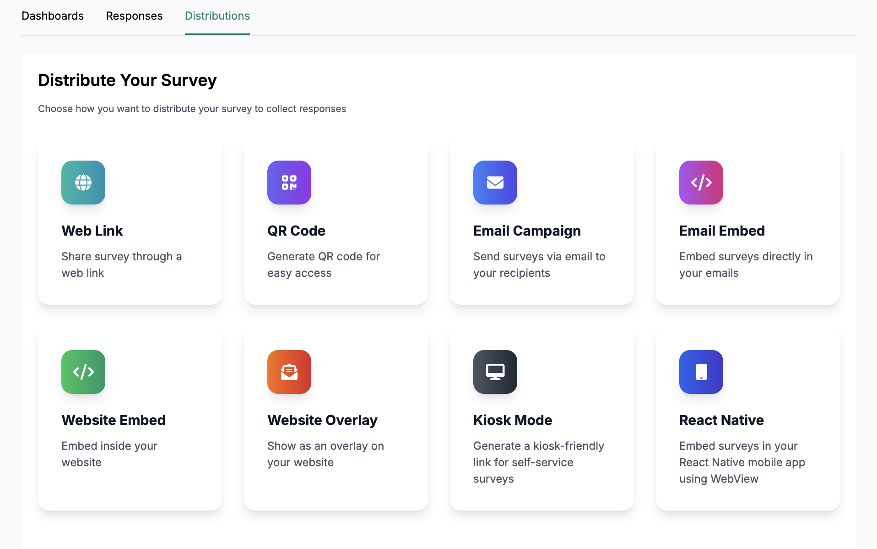Open the Website Overlay heading
877x549 pixels.
click(x=322, y=420)
